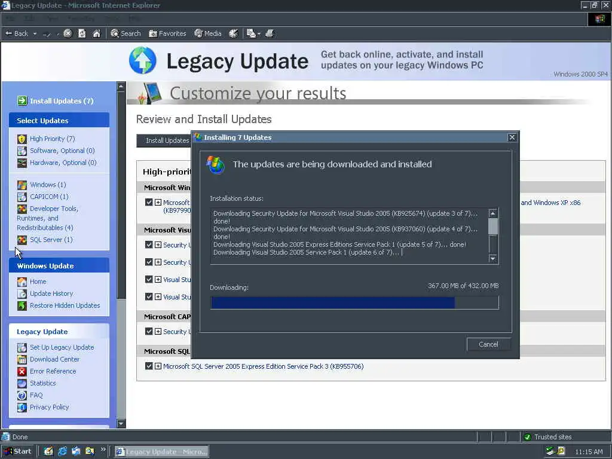Click the Restore Hidden Updates icon
Screen dimensions: 612x459
(x=22, y=305)
